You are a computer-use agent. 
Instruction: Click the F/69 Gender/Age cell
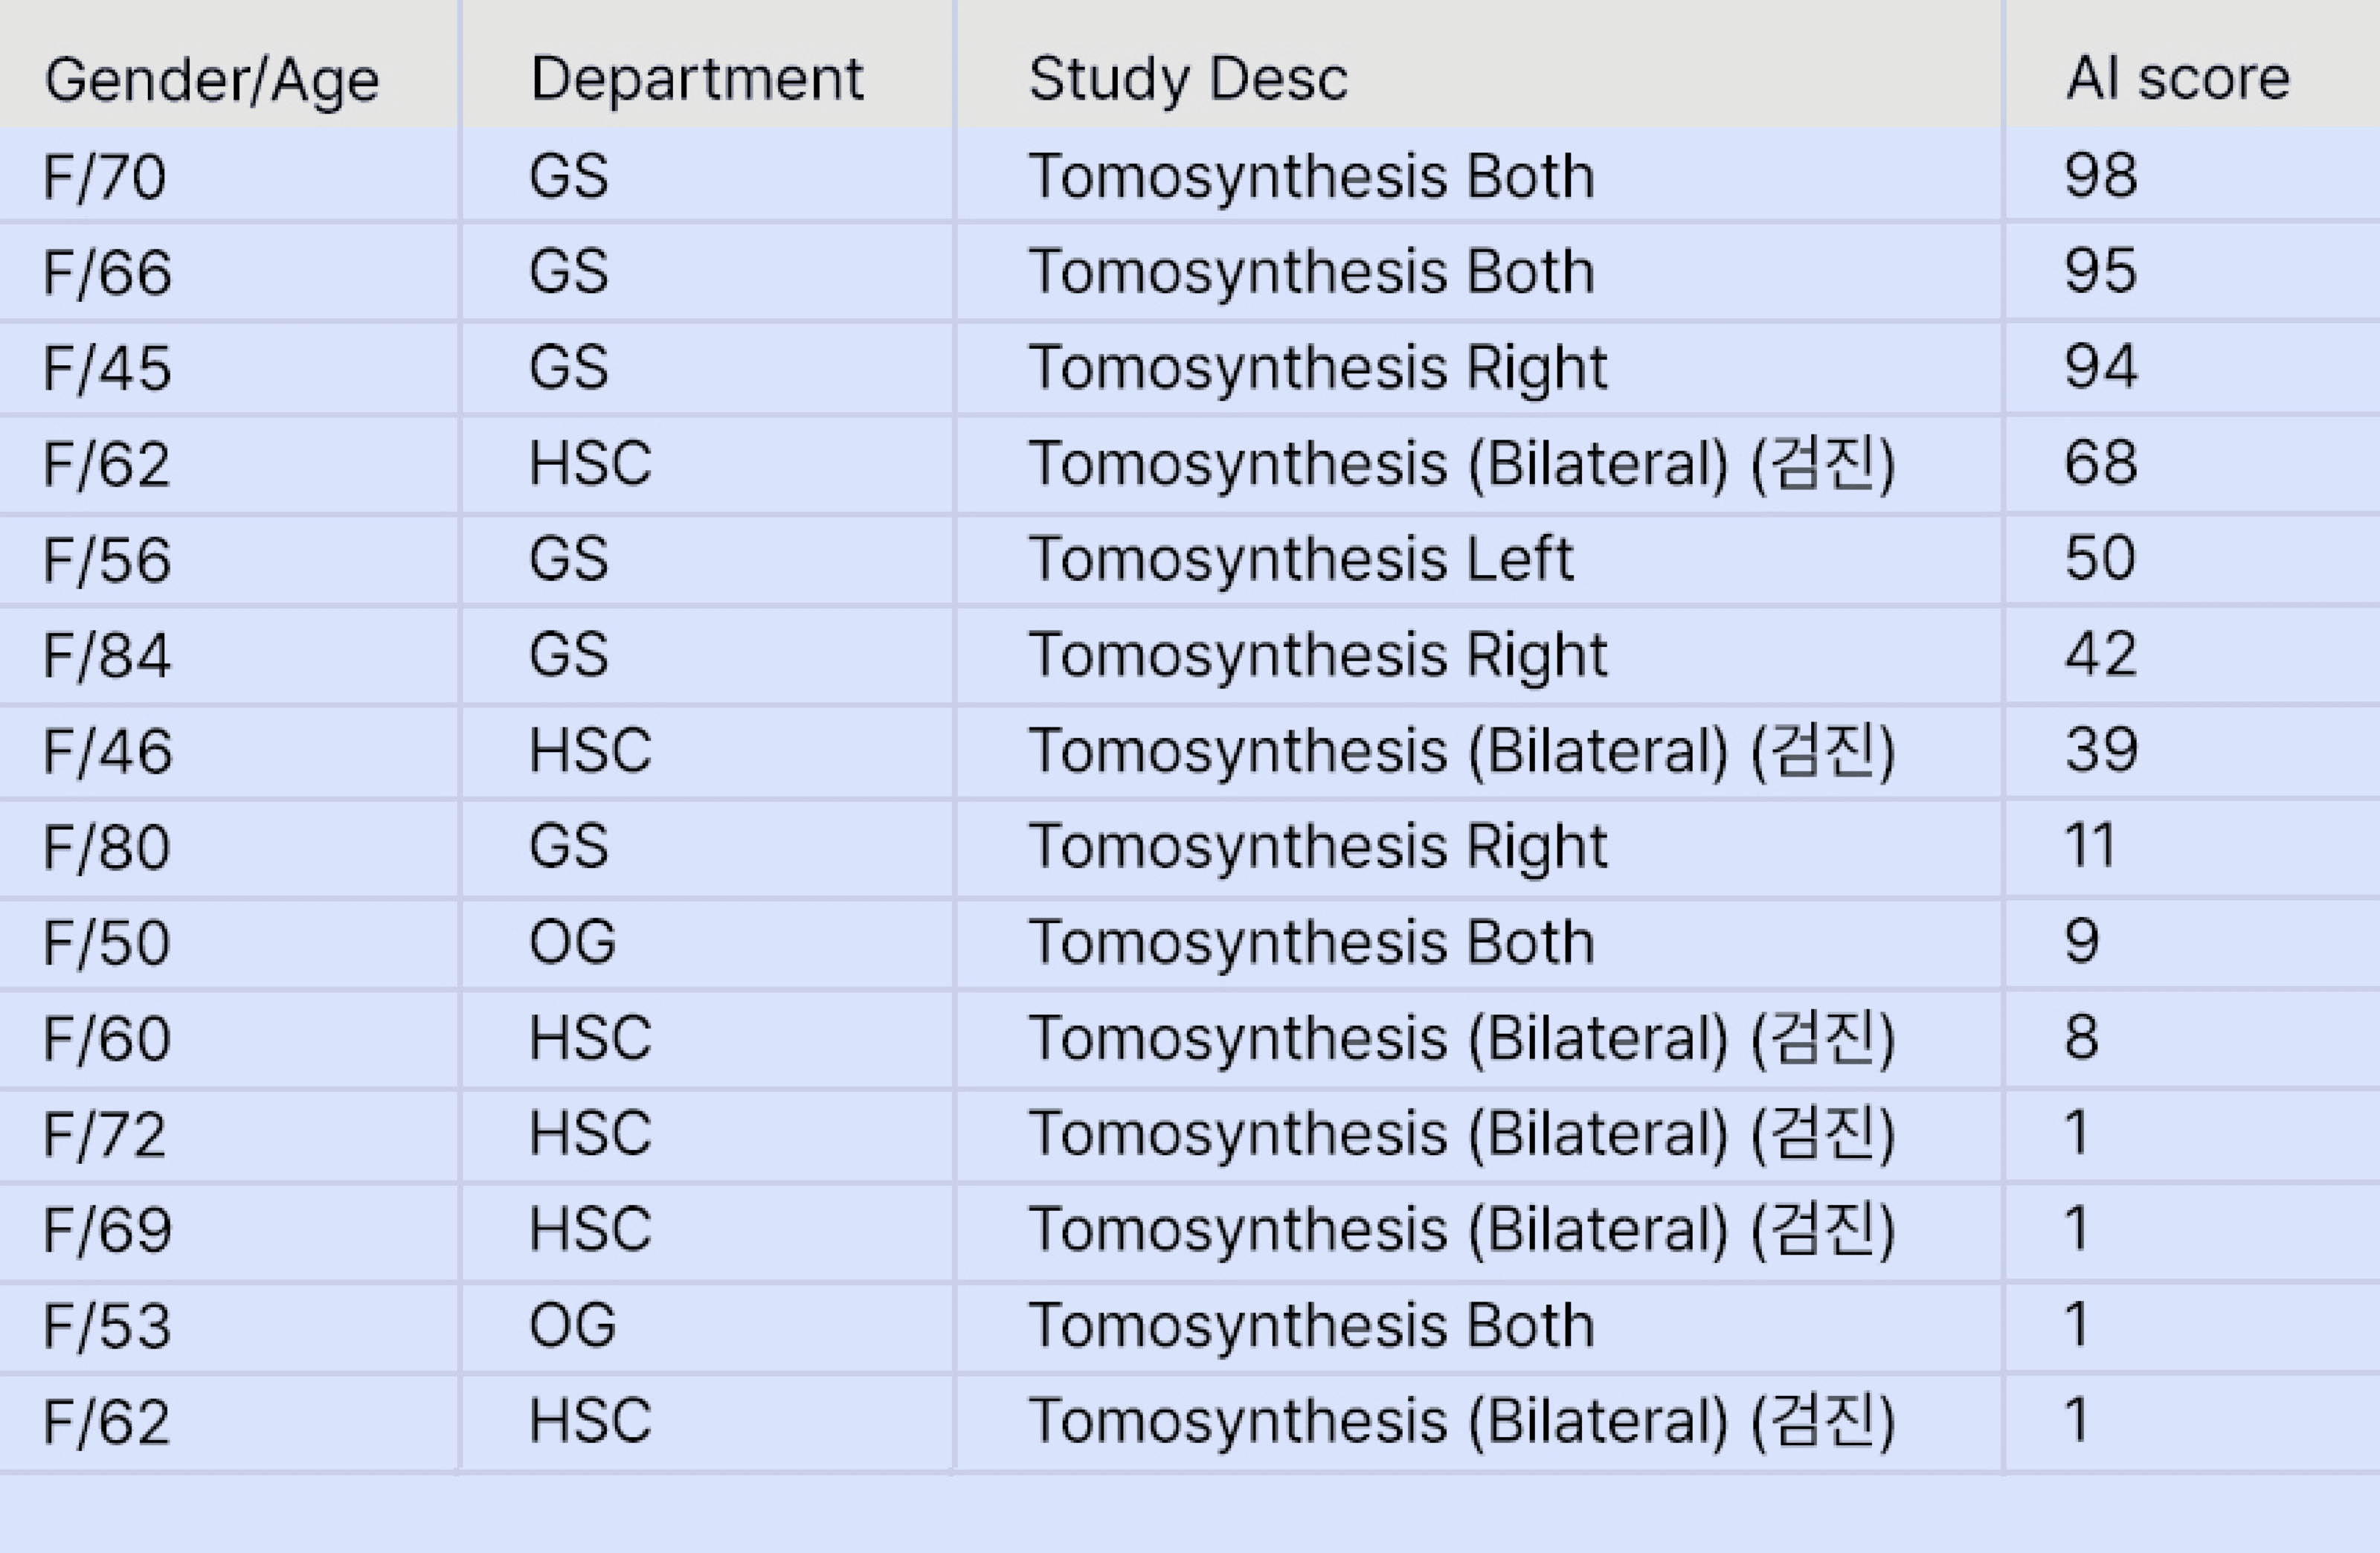coord(106,1230)
